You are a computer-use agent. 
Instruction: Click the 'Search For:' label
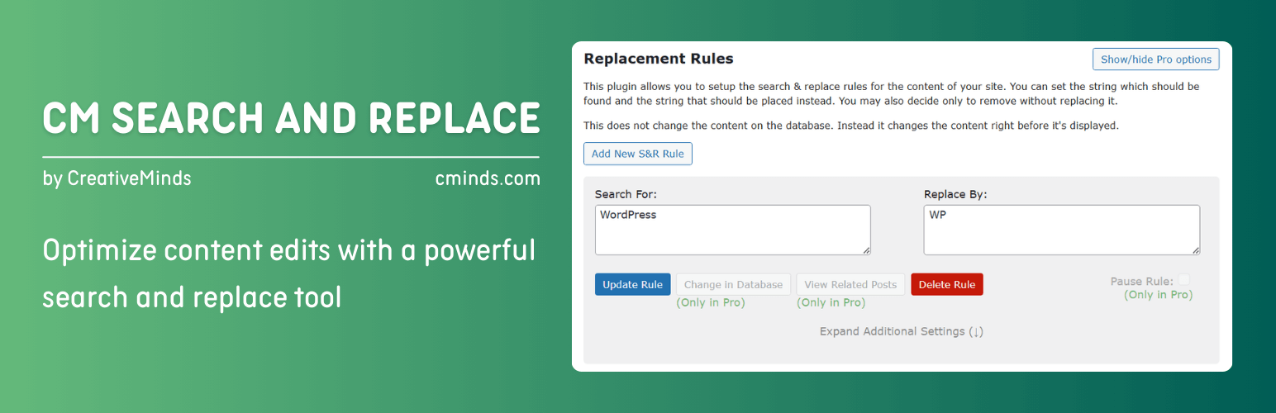(626, 194)
